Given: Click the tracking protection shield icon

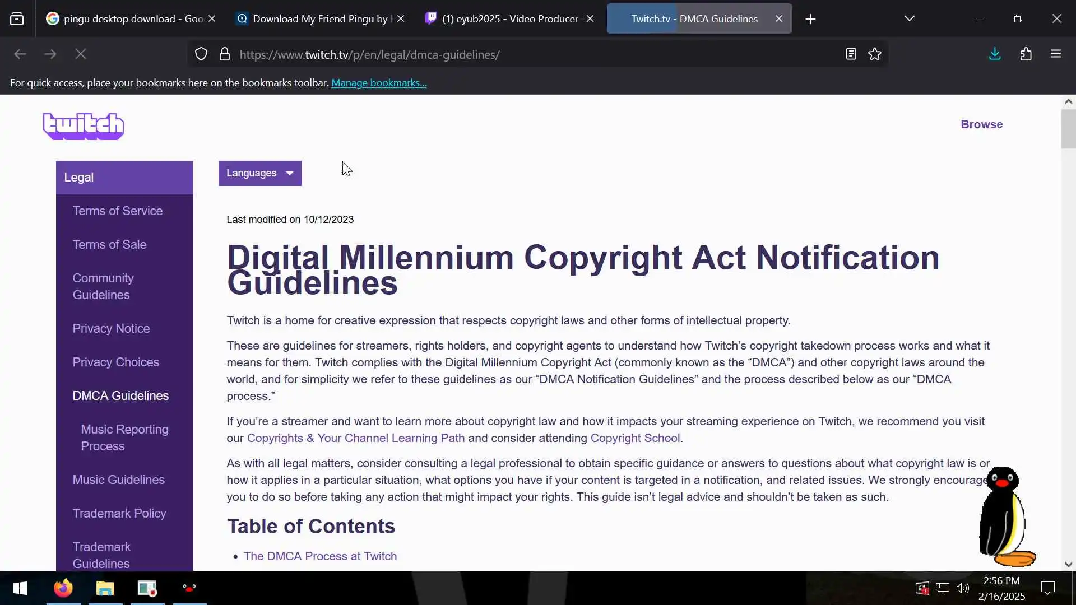Looking at the screenshot, I should [x=201, y=54].
